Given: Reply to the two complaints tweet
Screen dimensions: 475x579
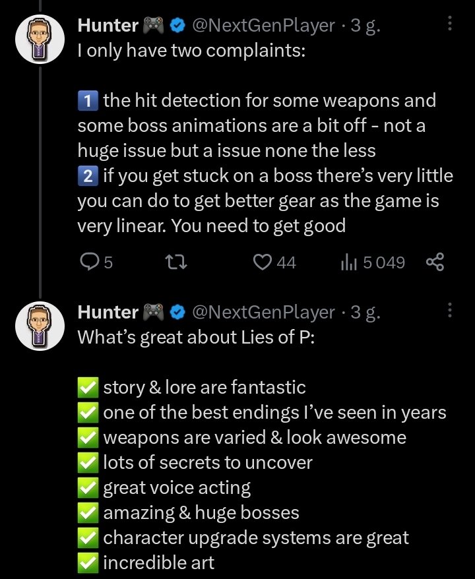Looking at the screenshot, I should 89,262.
